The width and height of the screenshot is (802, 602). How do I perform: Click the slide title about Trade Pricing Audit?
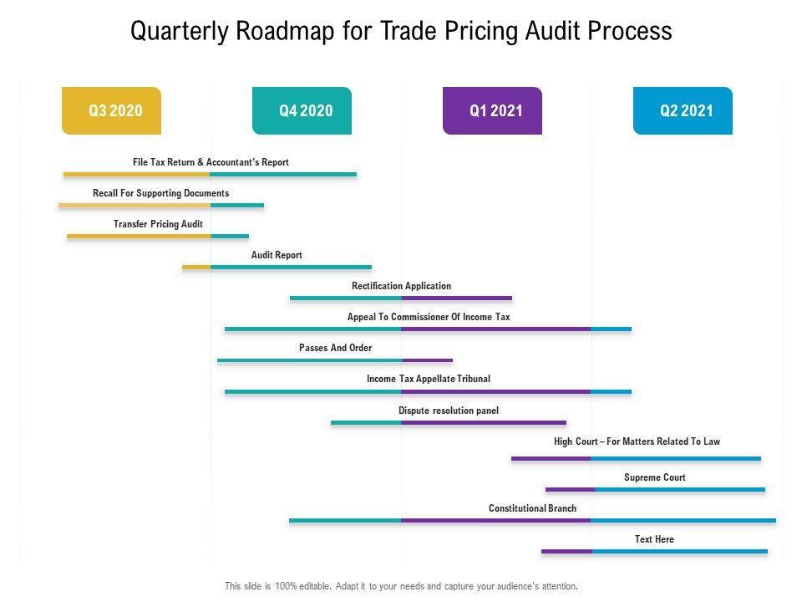pyautogui.click(x=401, y=31)
